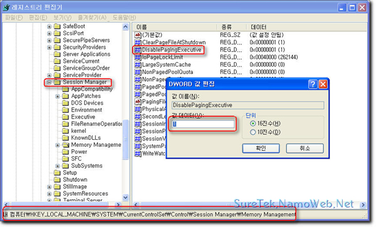Screen dimensions: 376x227
Task: Select the Server Applications folder icon
Action: click(57, 54)
